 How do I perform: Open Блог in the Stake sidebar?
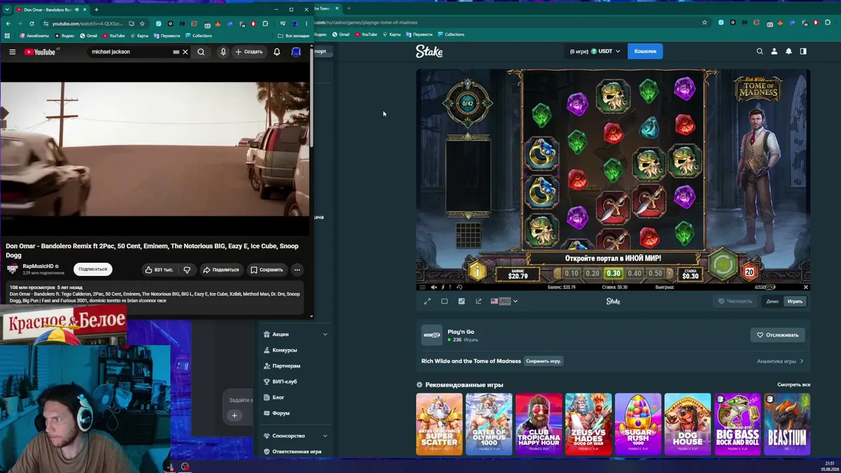pyautogui.click(x=279, y=397)
